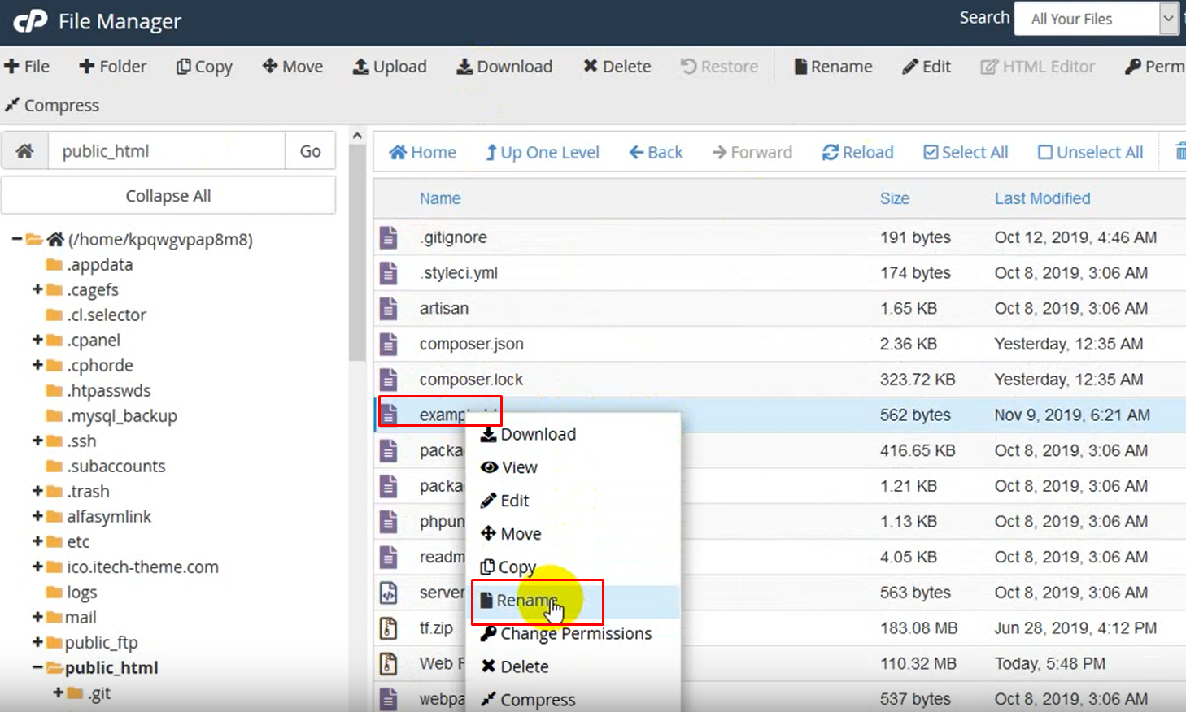Click the Compress toolbar icon
Image resolution: width=1186 pixels, height=712 pixels.
[x=12, y=105]
